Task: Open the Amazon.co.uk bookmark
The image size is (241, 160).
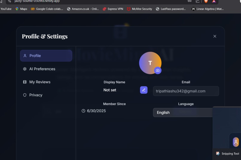Action: [83, 9]
